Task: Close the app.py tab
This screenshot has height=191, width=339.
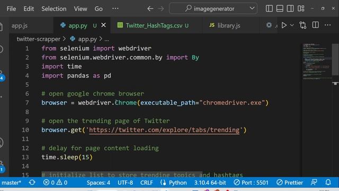Action: [104, 25]
